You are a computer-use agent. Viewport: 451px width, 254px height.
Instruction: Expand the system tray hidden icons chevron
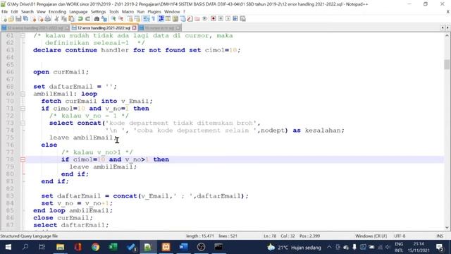[329, 247]
